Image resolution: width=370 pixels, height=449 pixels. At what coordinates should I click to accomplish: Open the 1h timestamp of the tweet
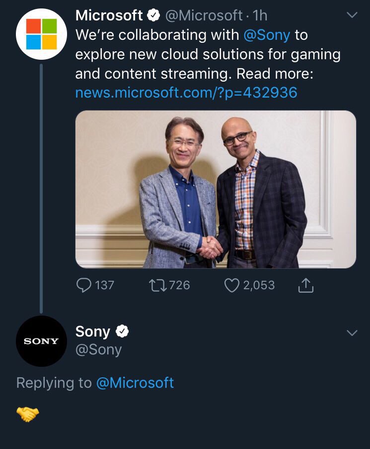[260, 16]
